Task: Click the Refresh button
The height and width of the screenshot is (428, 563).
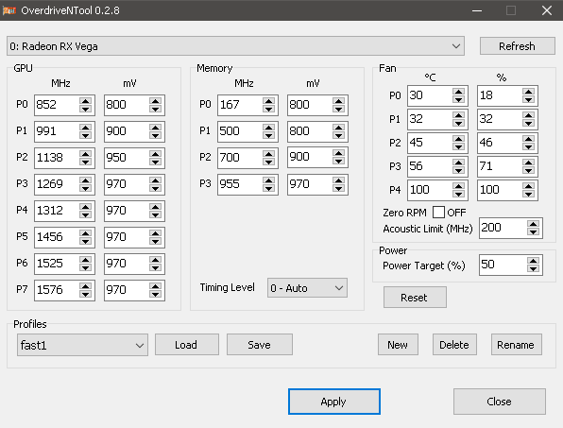Action: tap(517, 46)
